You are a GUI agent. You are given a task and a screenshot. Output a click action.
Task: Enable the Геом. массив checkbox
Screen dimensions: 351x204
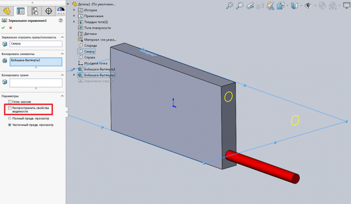click(10, 102)
